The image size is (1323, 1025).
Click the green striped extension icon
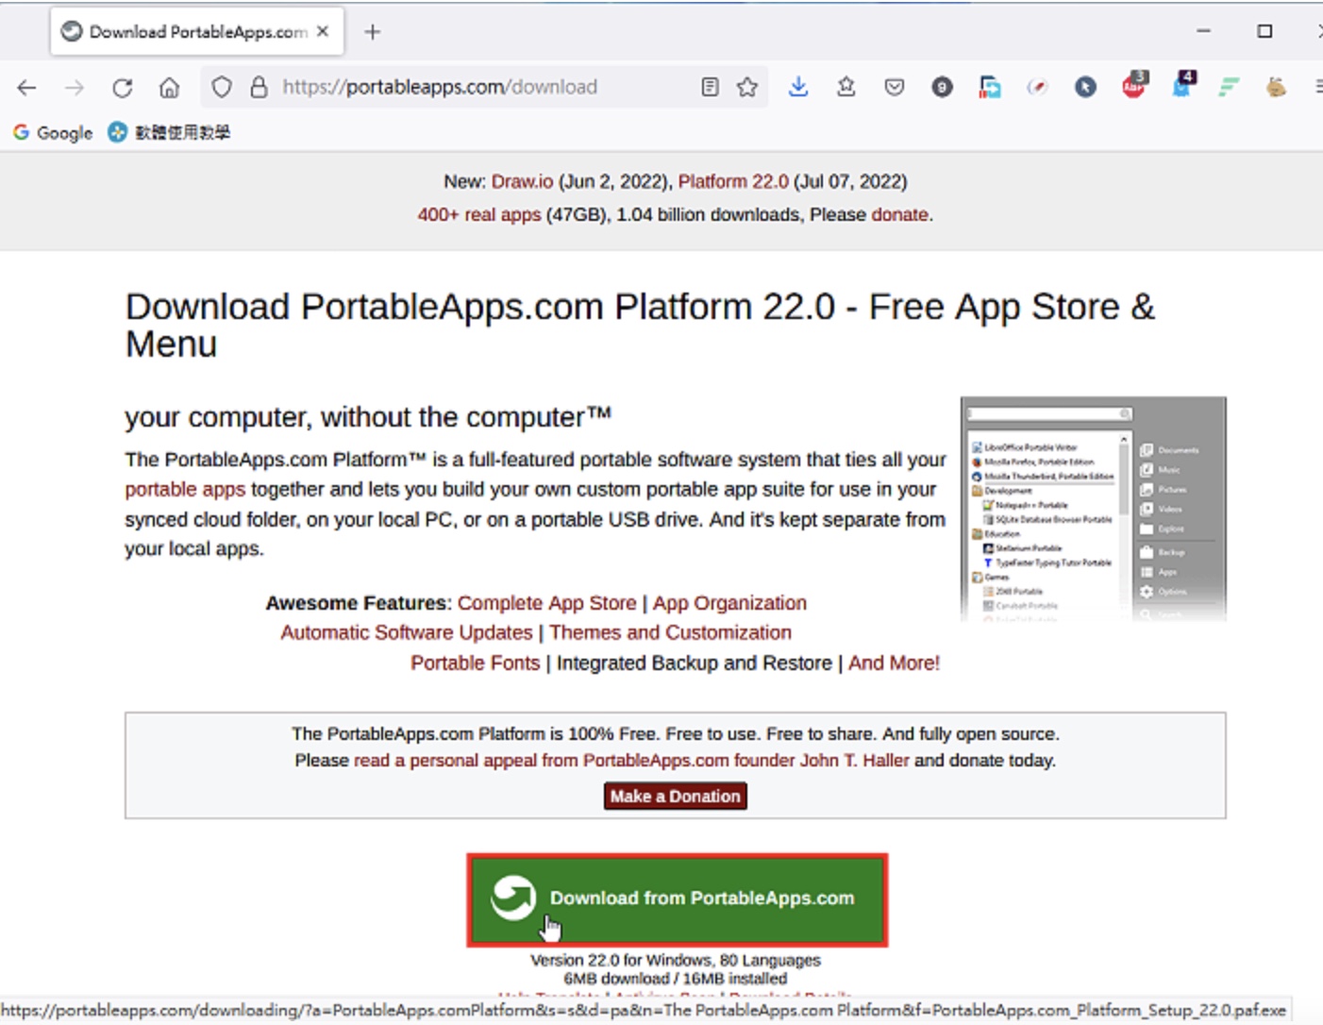pyautogui.click(x=1229, y=88)
